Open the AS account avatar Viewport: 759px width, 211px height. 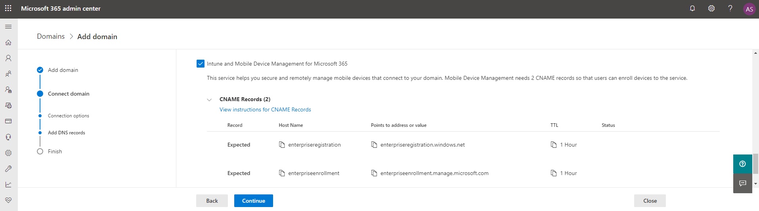click(x=749, y=9)
